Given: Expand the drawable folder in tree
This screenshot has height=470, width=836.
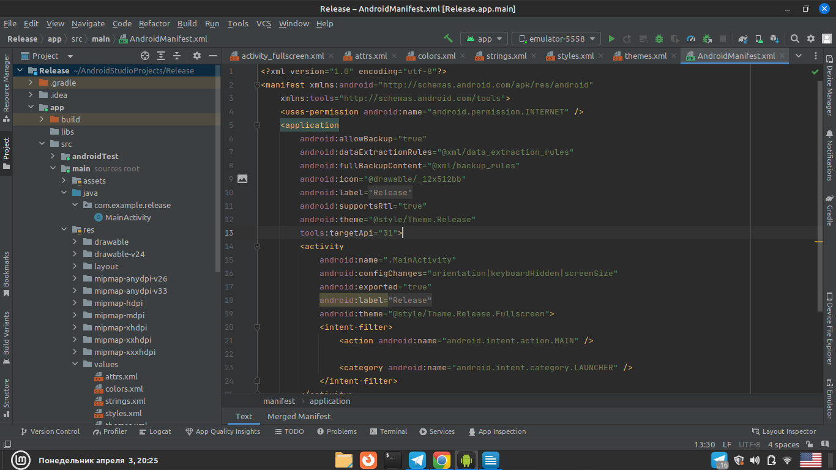Looking at the screenshot, I should (75, 242).
